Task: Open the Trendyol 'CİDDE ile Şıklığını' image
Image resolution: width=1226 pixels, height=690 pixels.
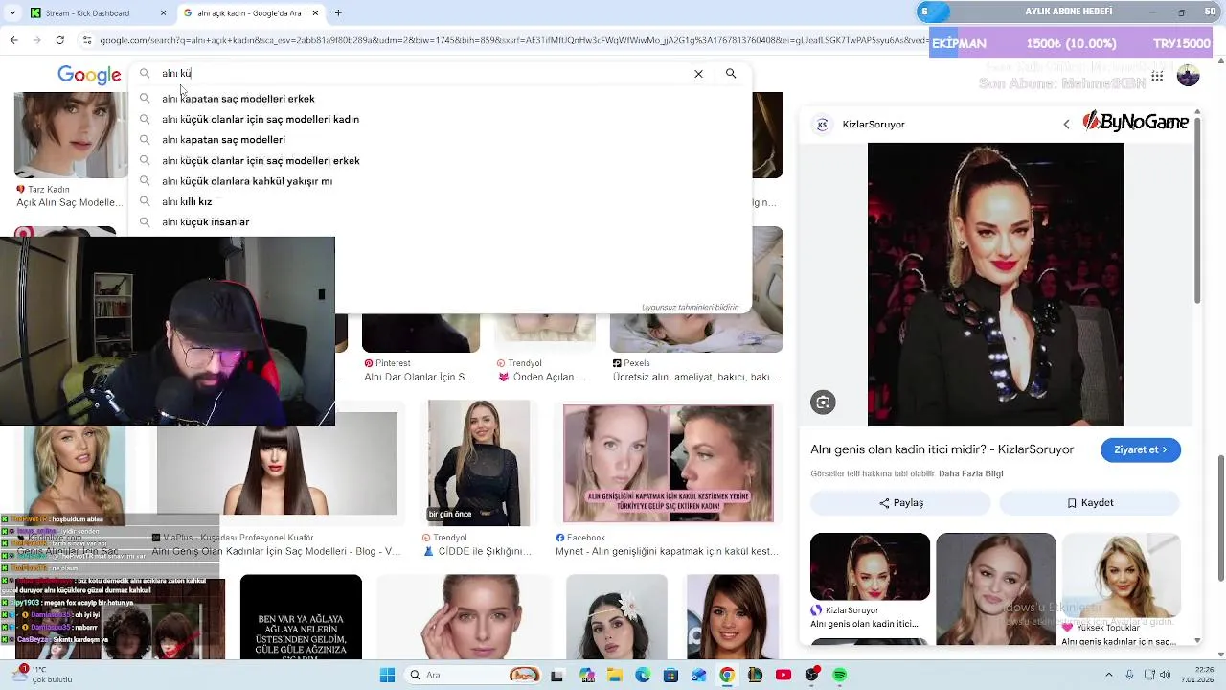Action: point(479,463)
